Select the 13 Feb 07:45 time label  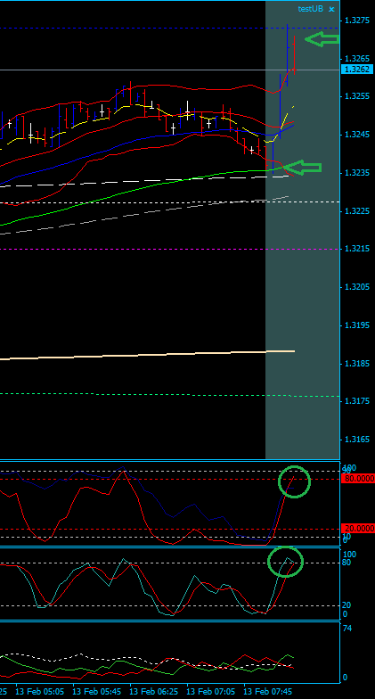267,692
